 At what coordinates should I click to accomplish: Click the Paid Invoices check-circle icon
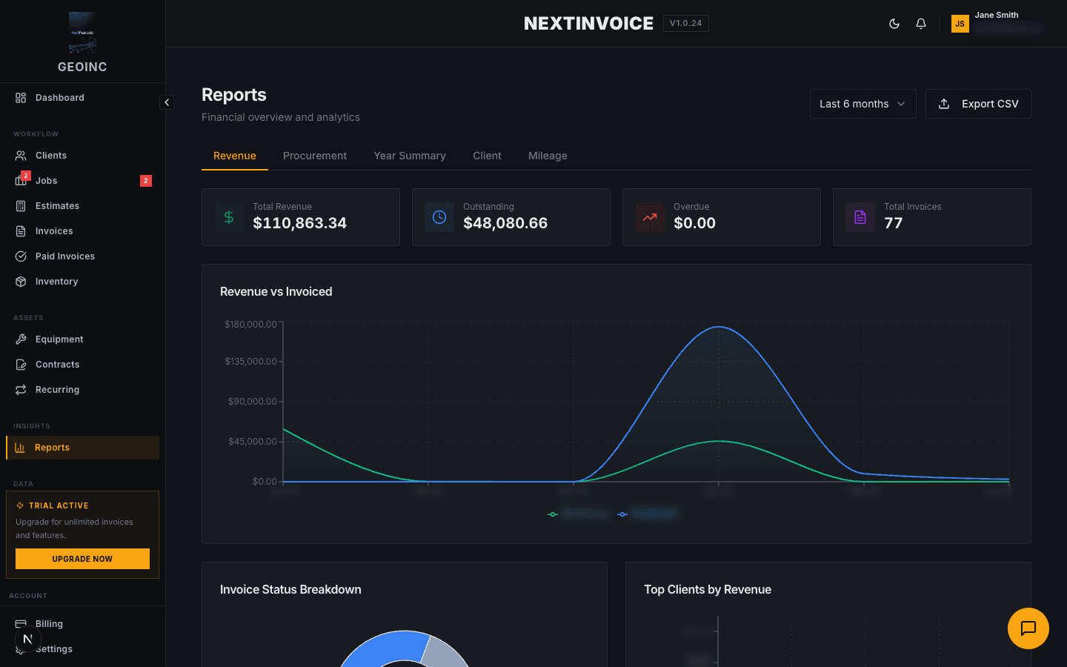pyautogui.click(x=21, y=256)
